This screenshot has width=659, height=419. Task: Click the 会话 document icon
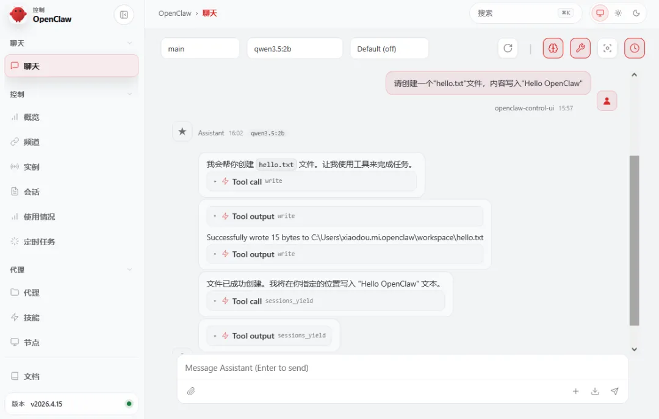coord(15,192)
